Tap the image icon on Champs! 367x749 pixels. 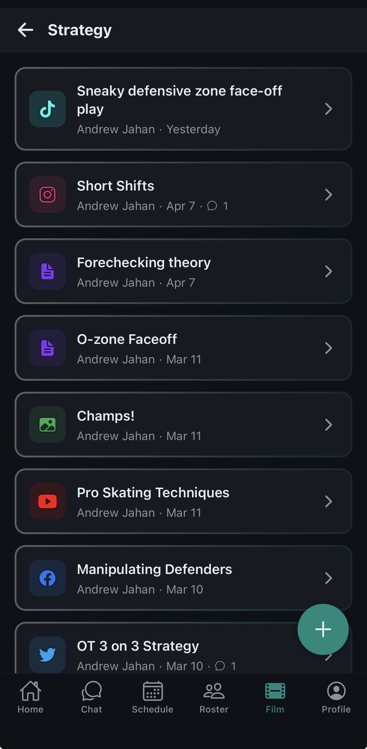[47, 425]
